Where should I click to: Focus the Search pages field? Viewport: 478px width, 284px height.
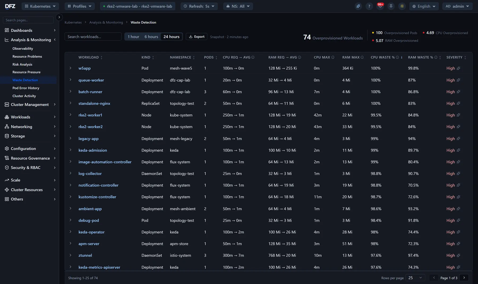coord(28,20)
